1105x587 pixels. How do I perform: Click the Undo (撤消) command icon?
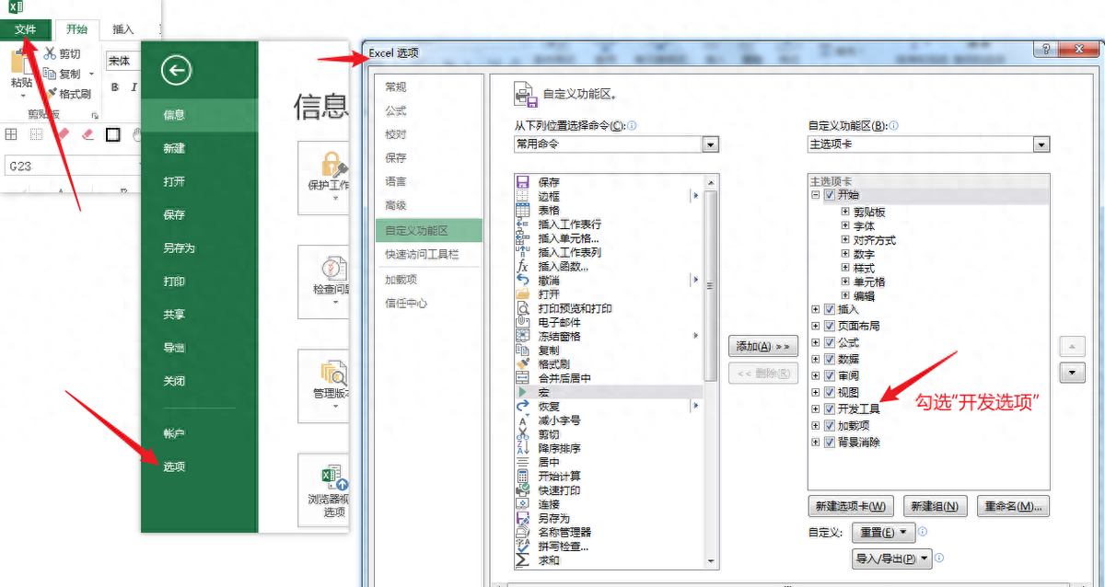[522, 280]
